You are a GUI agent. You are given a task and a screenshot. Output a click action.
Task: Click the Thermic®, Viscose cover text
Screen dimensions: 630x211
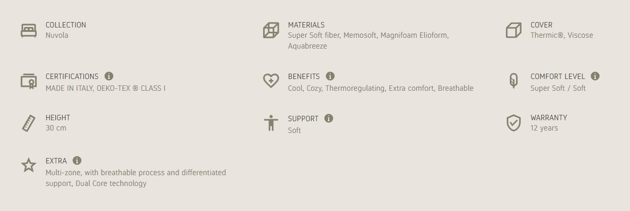(561, 35)
